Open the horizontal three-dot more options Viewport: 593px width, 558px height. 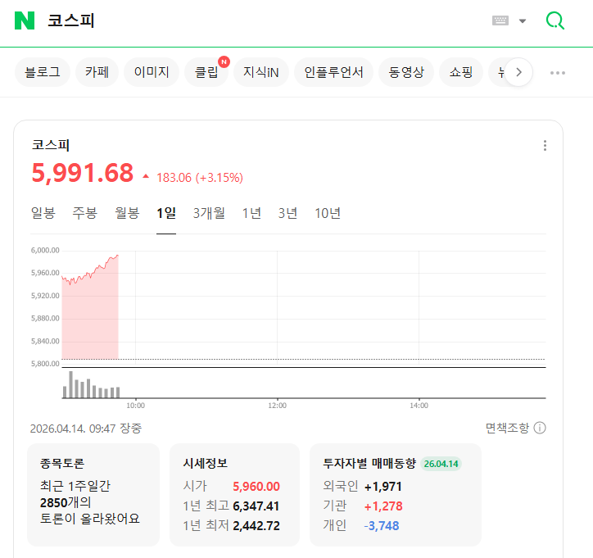558,73
